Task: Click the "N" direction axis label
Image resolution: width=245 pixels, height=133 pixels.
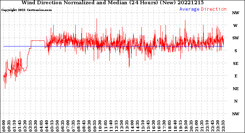Action: point(236,101)
